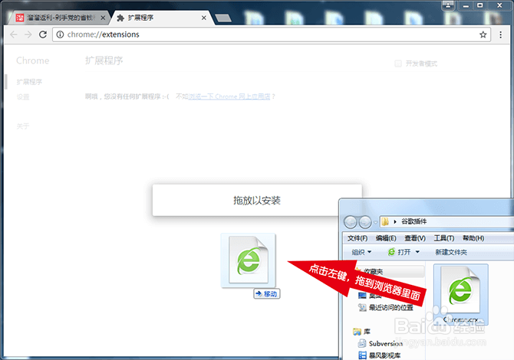The image size is (514, 360).
Task: Click the 打开 button in Explorer toolbar
Action: click(x=399, y=252)
